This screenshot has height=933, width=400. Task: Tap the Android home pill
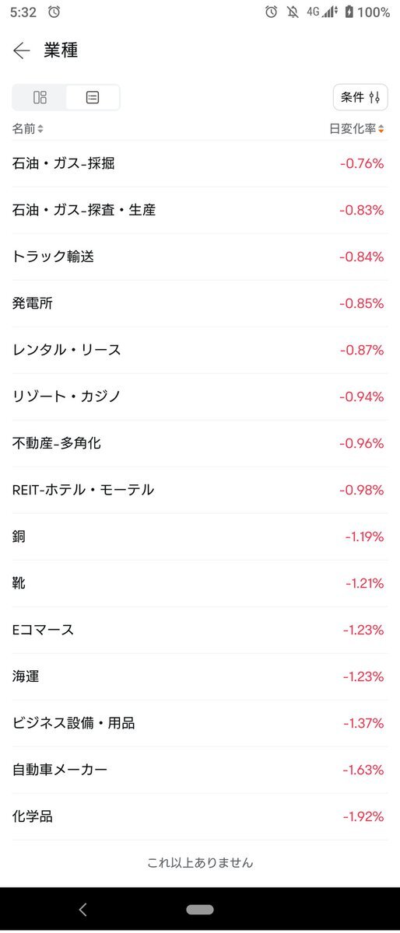click(x=200, y=910)
